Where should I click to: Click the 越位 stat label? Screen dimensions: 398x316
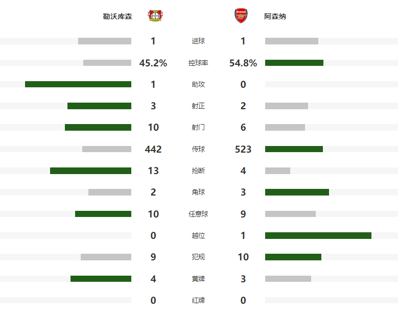pos(198,236)
